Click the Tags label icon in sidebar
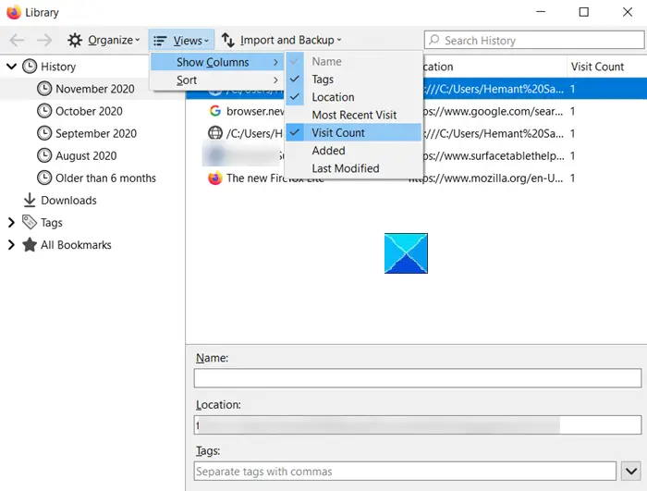647x491 pixels. (x=30, y=222)
